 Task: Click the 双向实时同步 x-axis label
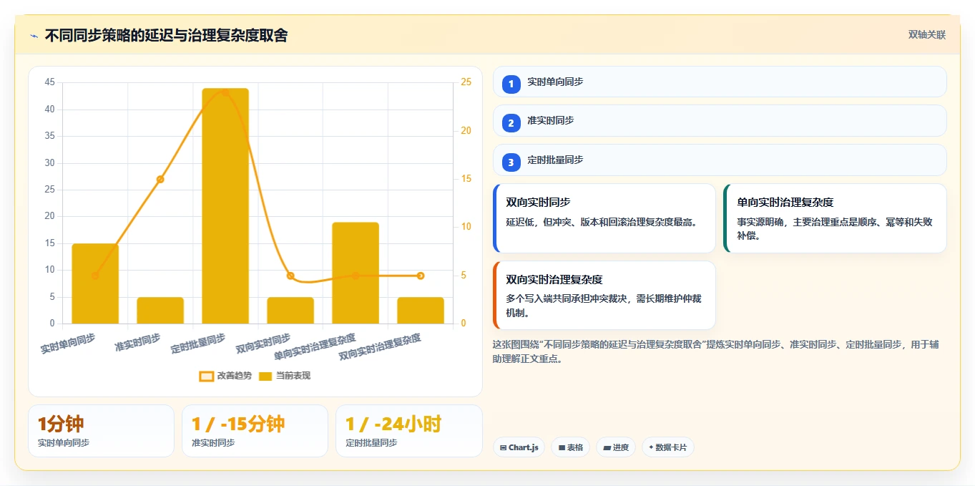[263, 344]
